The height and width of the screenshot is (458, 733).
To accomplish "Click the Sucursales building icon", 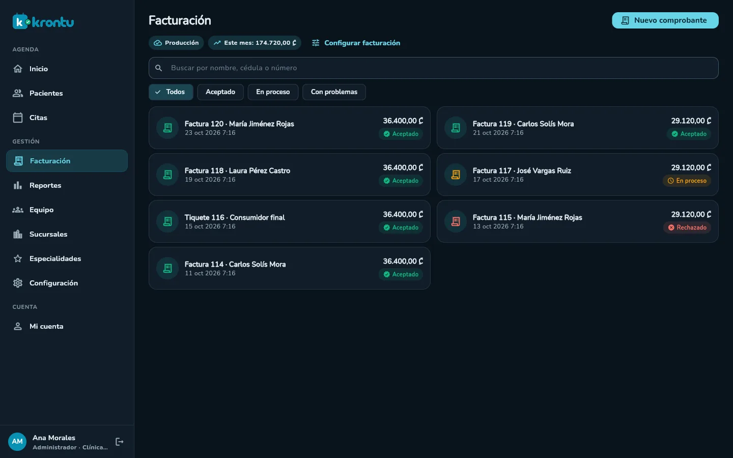I will coord(18,234).
